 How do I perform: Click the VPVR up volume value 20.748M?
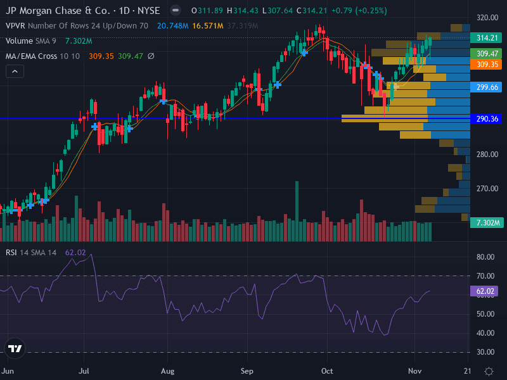click(172, 26)
